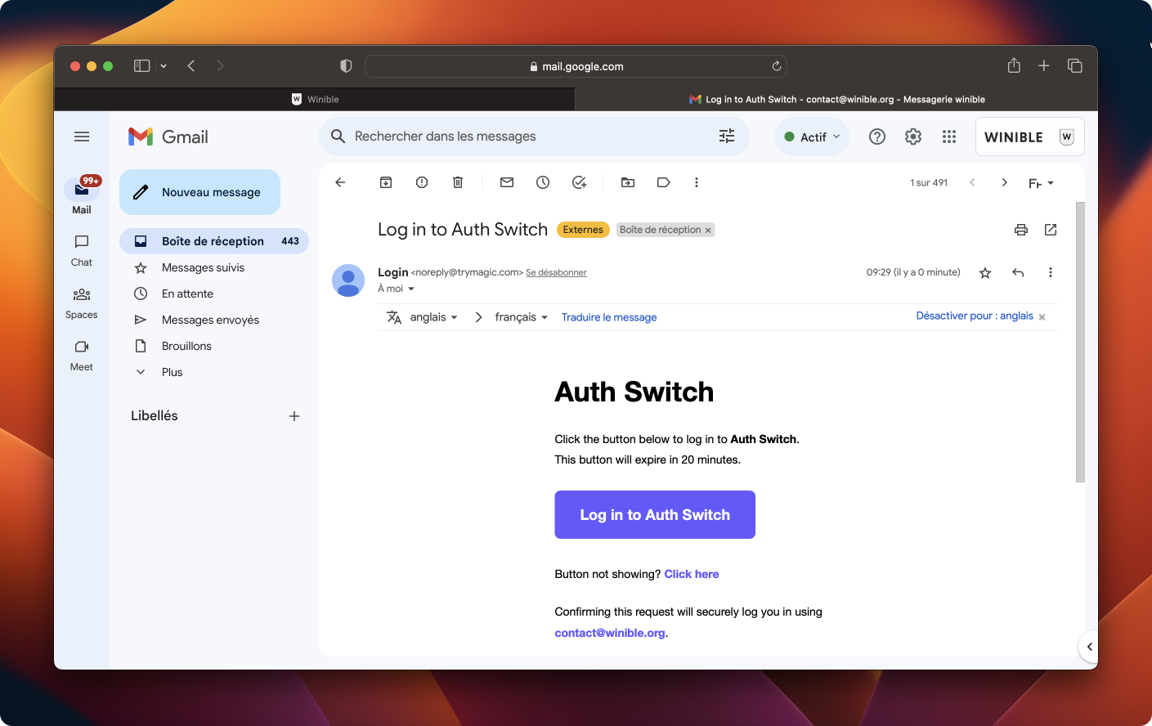Open Google apps grid
Viewport: 1152px width, 726px height.
(x=949, y=137)
